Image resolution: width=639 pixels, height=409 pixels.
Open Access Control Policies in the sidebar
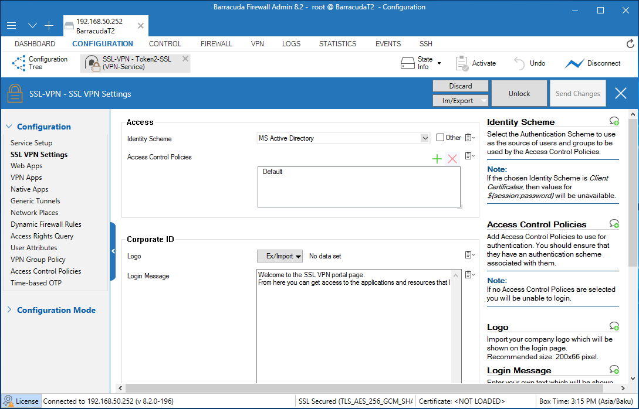(46, 271)
